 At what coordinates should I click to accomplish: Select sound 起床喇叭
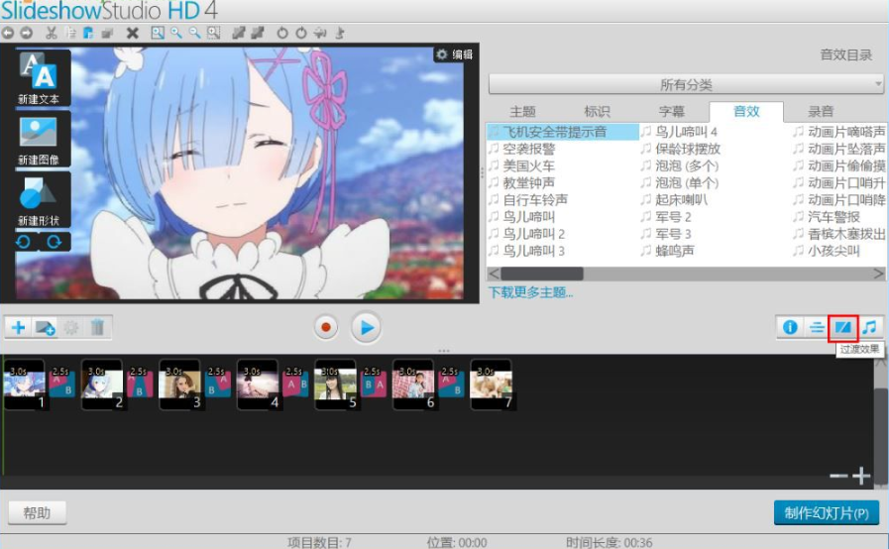681,200
